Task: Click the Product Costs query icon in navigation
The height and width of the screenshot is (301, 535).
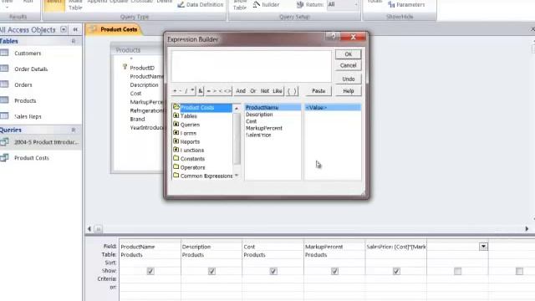Action: click(x=4, y=158)
